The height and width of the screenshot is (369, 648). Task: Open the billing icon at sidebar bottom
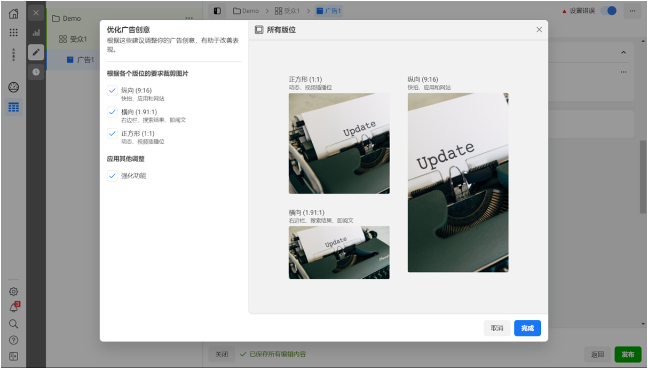(13, 356)
